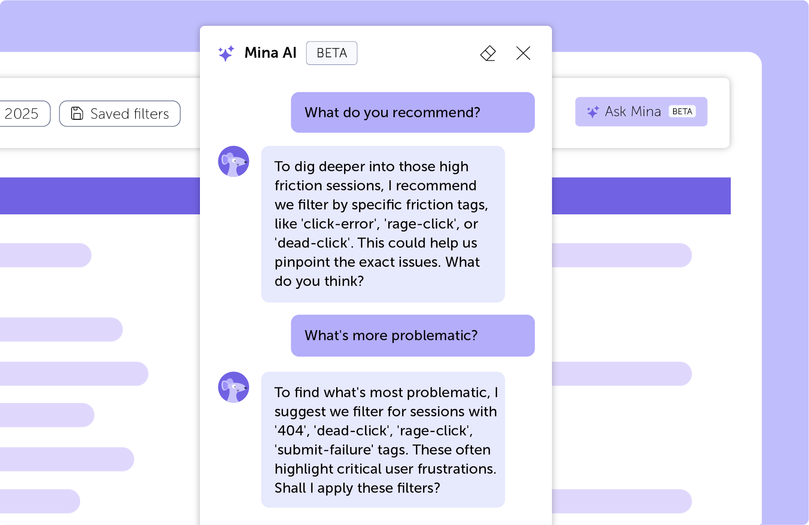This screenshot has width=809, height=525.
Task: Click the small BETA tag in Ask Mina
Action: coord(682,111)
